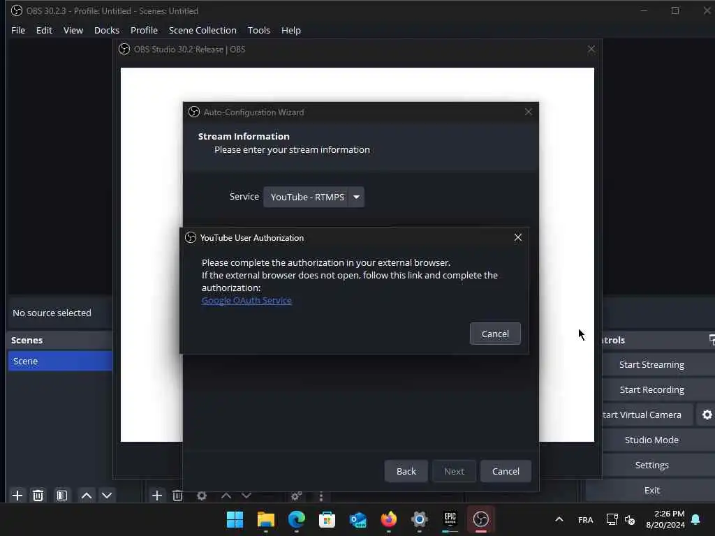Image resolution: width=715 pixels, height=536 pixels.
Task: Open File Explorer from the taskbar
Action: click(x=266, y=519)
